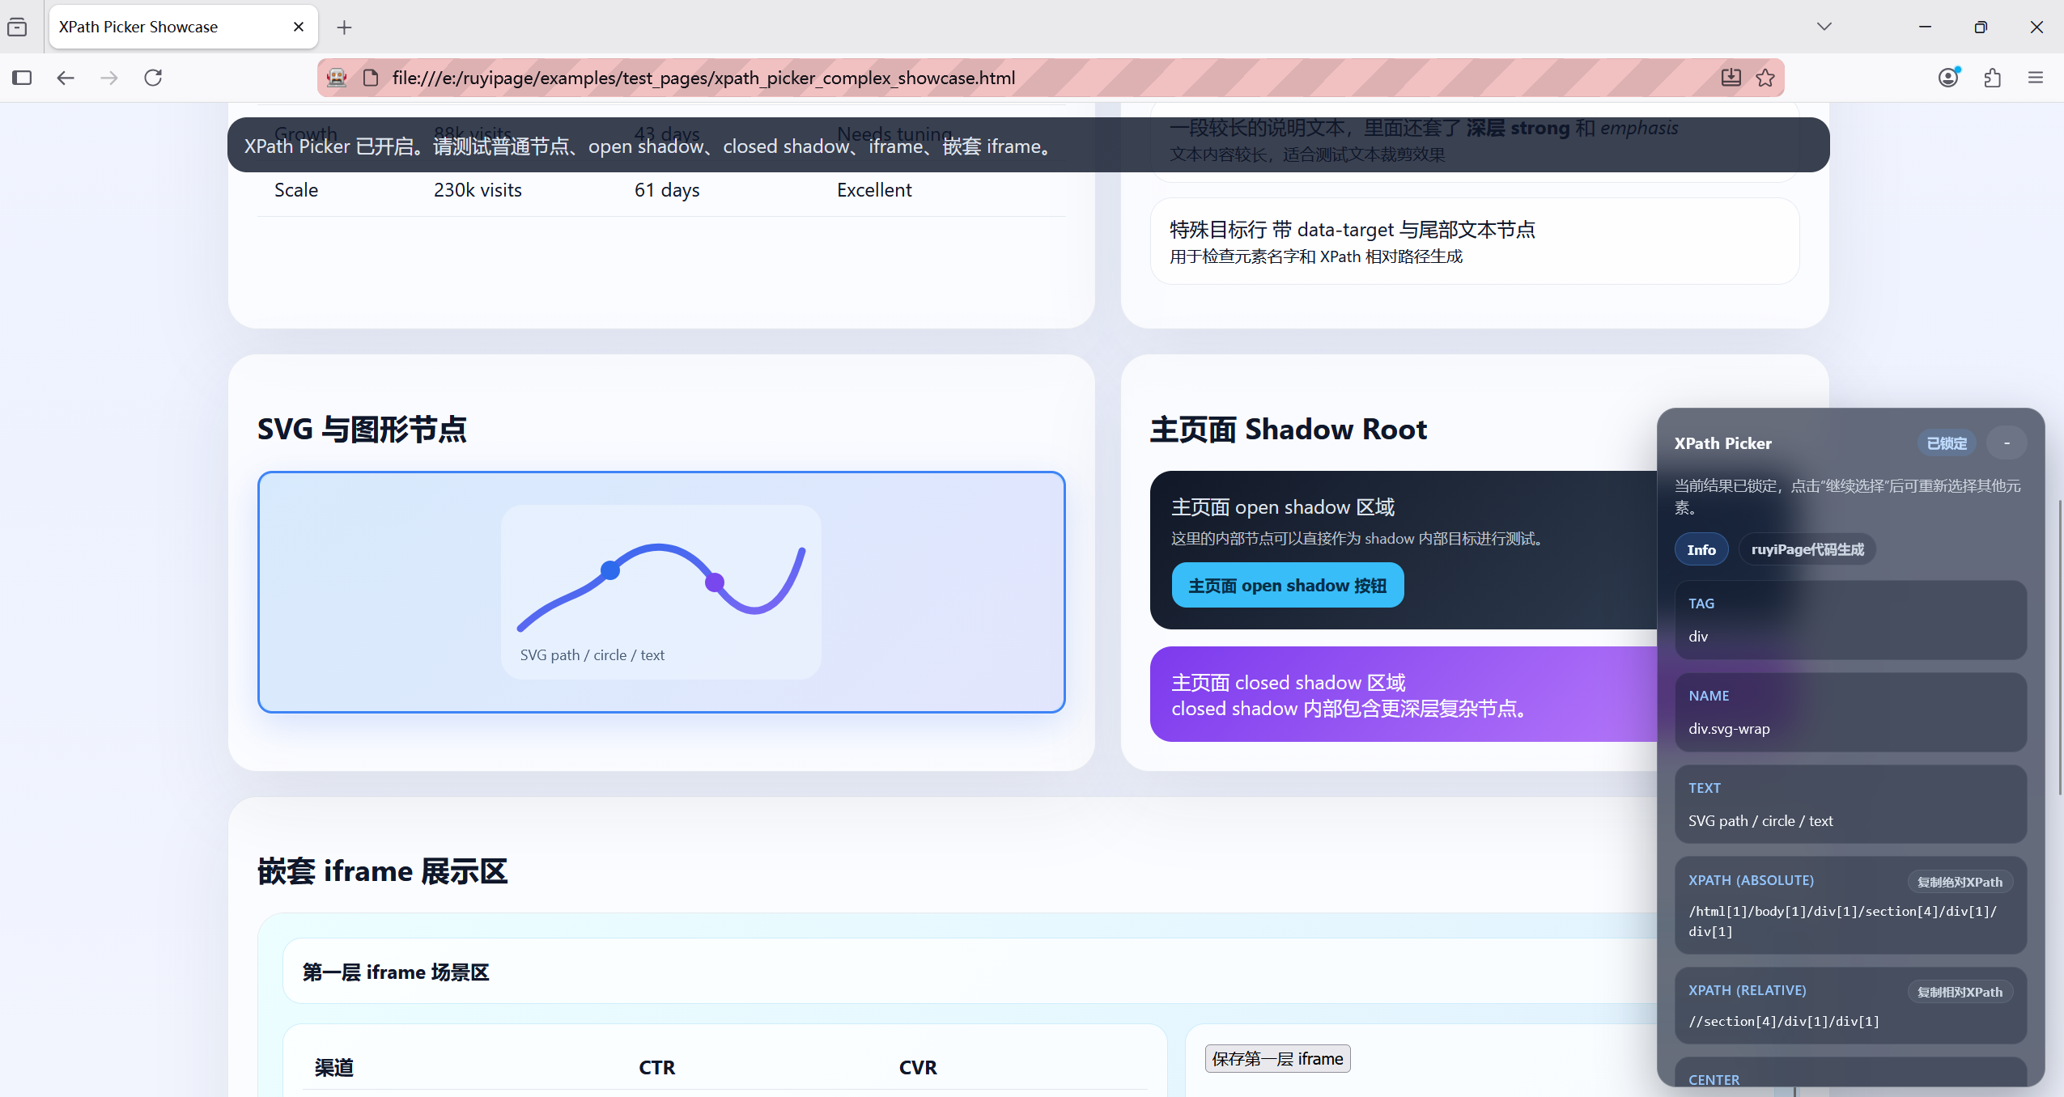Expand the list all tabs chevron
Viewport: 2064px width, 1097px height.
click(1824, 27)
